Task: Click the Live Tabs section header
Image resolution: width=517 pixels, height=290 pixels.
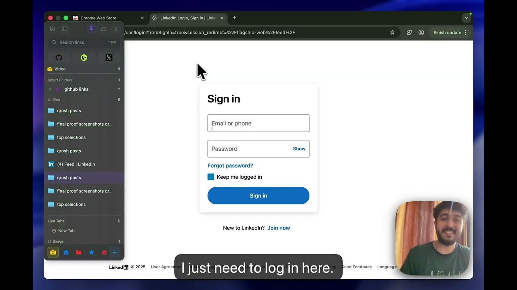Action: tap(84, 221)
